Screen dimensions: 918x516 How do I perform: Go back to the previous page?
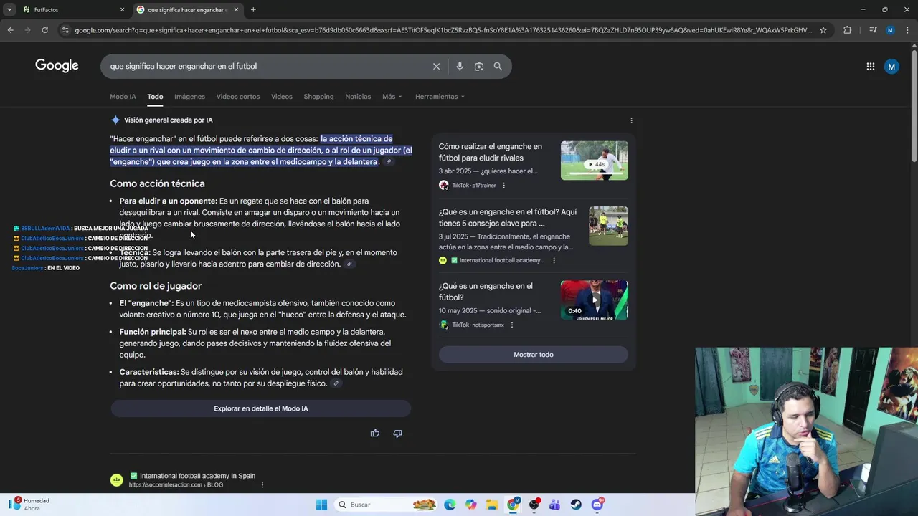tap(10, 30)
